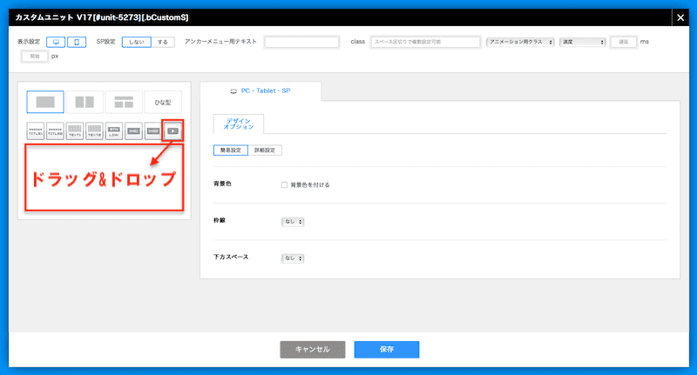Click the ひな型 template button
This screenshot has width=697, height=375.
163,102
